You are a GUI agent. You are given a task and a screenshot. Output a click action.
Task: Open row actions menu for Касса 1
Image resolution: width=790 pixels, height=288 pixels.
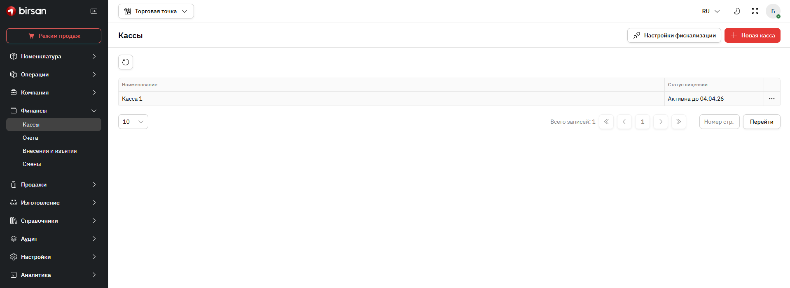771,99
